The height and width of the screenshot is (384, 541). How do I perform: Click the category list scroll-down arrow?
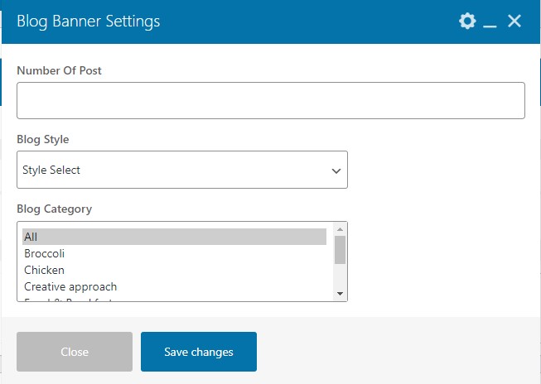click(340, 294)
